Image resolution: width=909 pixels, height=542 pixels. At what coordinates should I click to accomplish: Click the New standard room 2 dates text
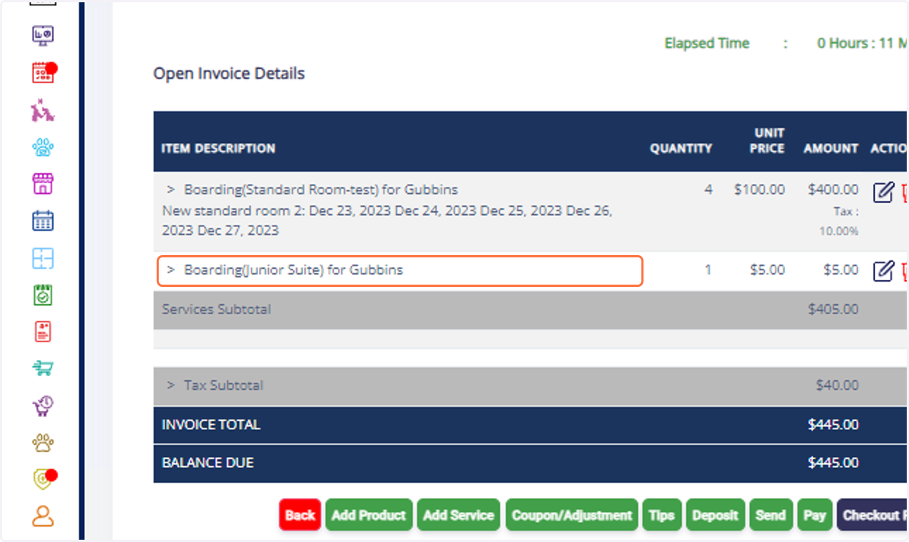(387, 220)
